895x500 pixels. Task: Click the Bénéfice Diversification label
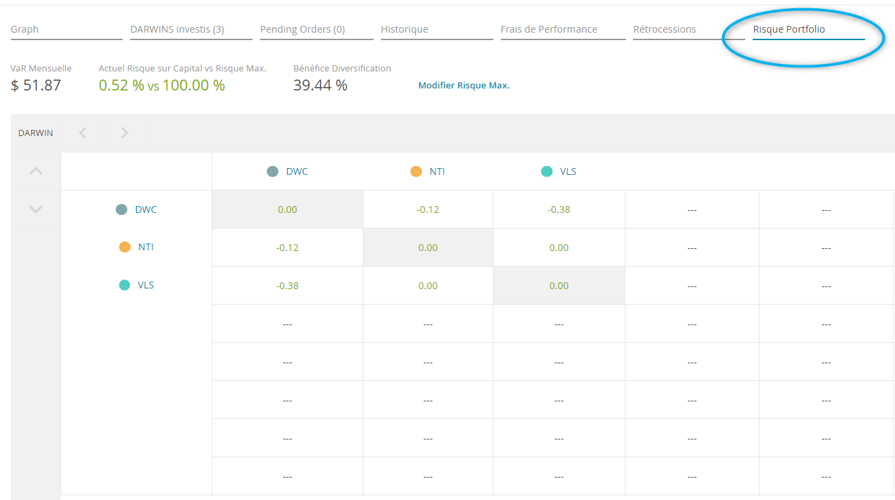point(342,69)
